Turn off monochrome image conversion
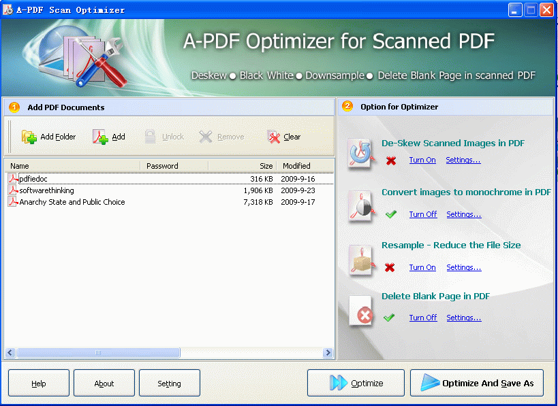 coord(422,215)
